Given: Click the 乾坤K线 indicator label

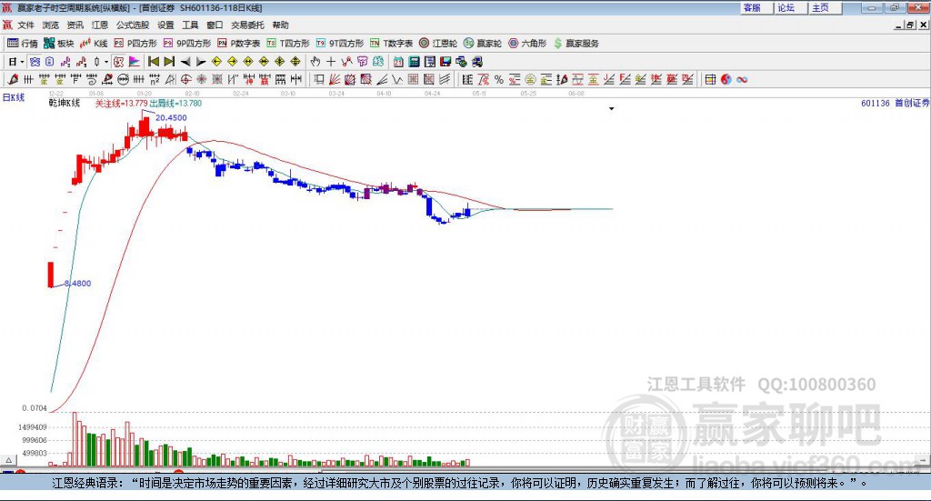Looking at the screenshot, I should click(65, 104).
